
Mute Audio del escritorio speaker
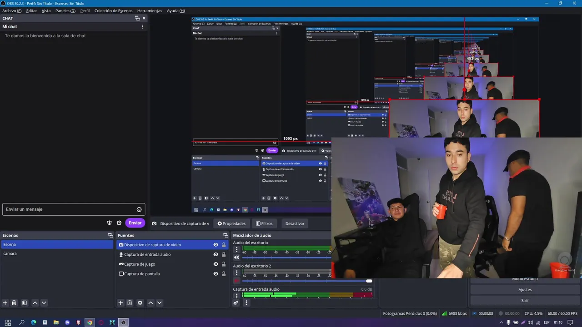click(x=236, y=258)
